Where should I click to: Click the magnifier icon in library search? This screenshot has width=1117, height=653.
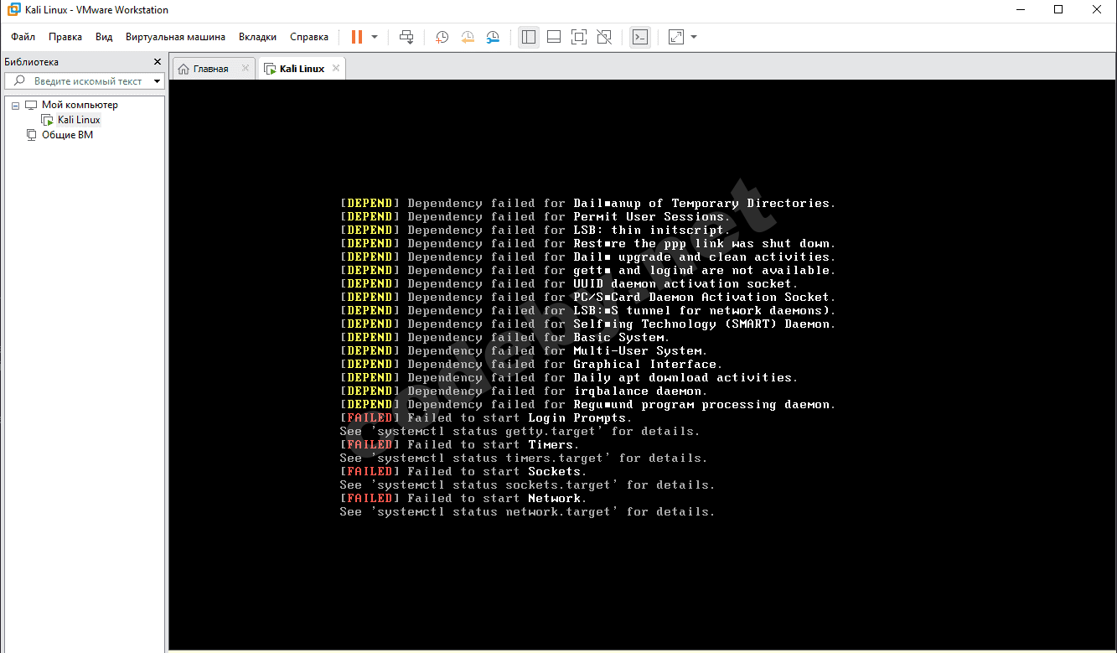click(x=20, y=81)
